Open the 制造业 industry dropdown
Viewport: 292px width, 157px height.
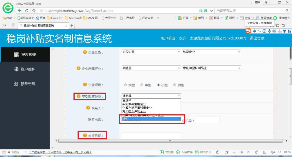[x=151, y=68]
